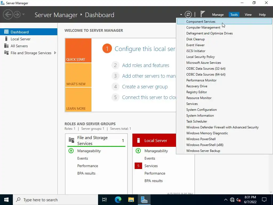Open File and Storage Services tile header
The image size is (273, 205).
click(x=96, y=140)
